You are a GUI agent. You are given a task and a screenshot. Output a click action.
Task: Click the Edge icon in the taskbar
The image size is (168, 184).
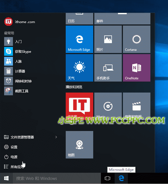coord(121,178)
